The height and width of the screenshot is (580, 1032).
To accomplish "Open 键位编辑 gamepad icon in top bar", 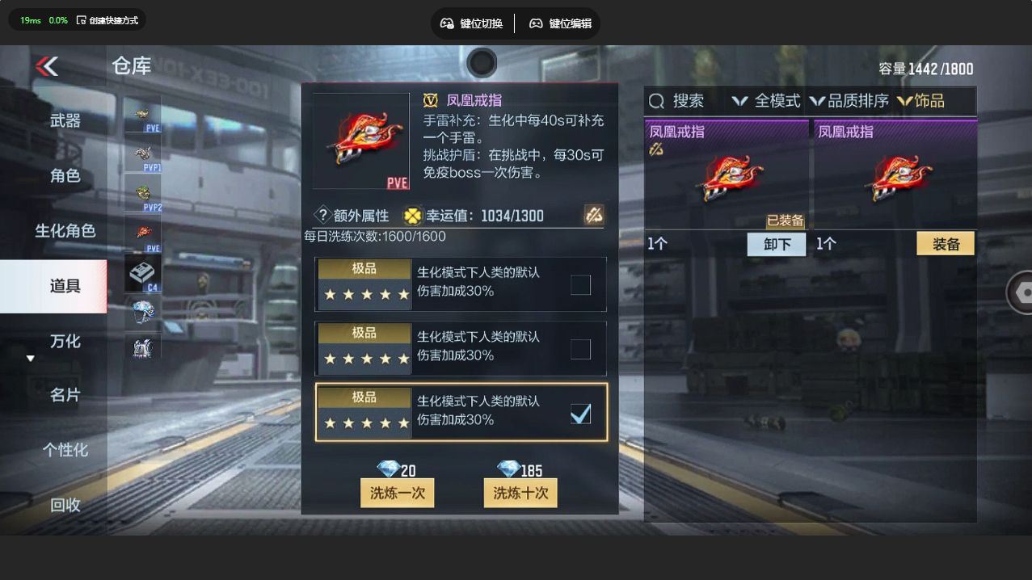I will pyautogui.click(x=536, y=23).
